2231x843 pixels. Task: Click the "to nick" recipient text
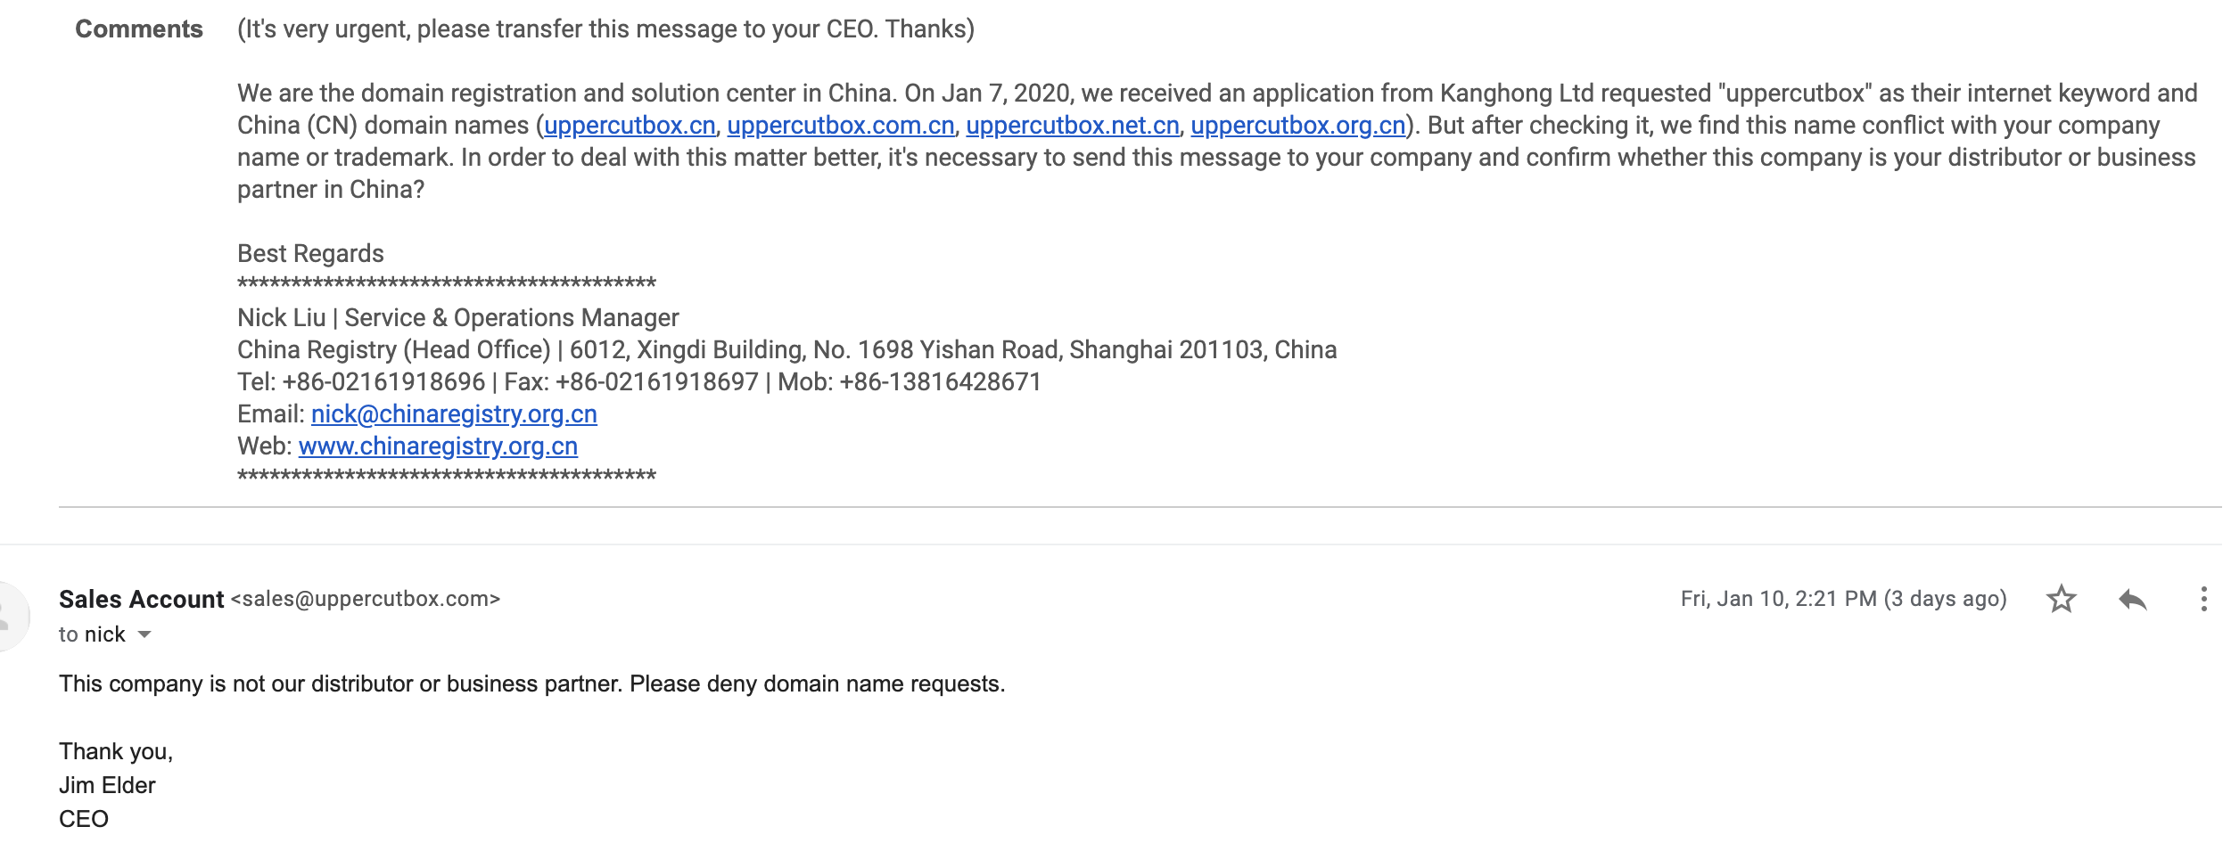92,634
